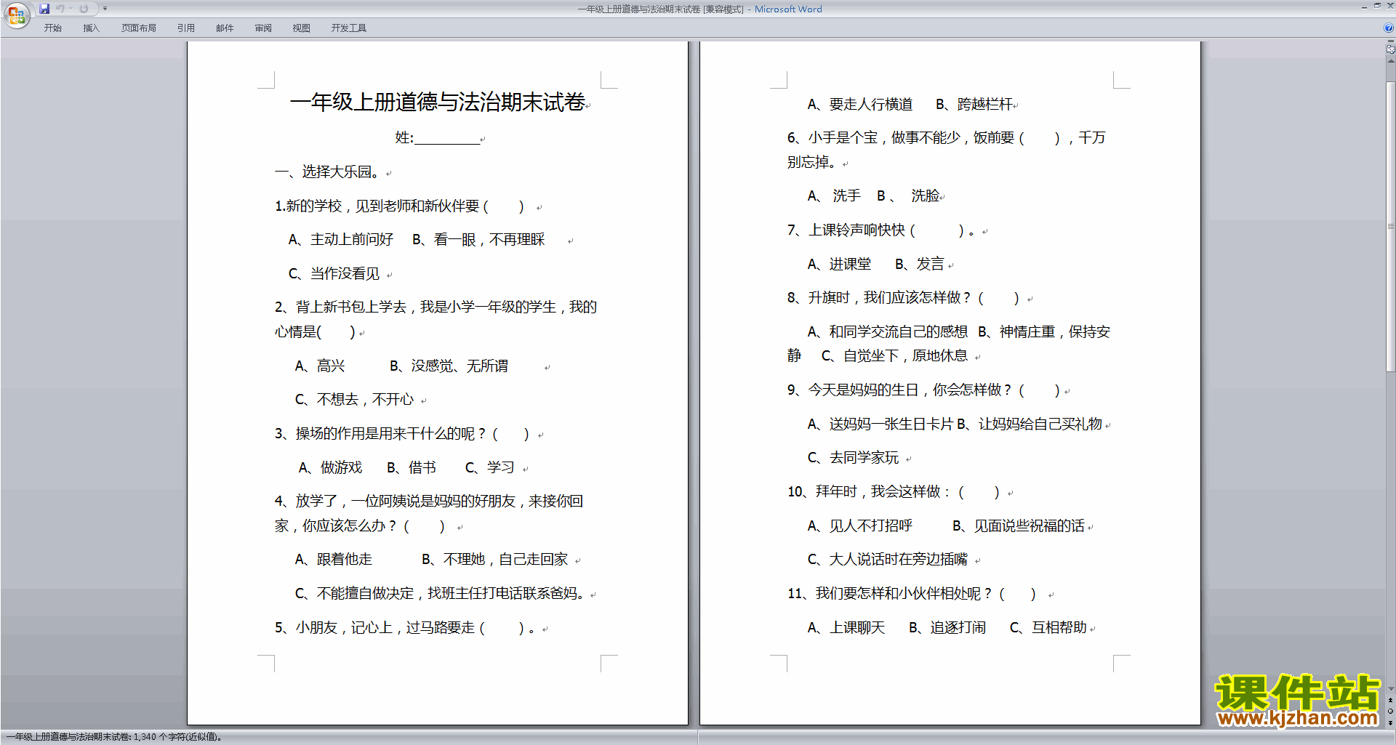Expand Customize Quick Access Toolbar menu
The width and height of the screenshot is (1396, 745).
105,9
